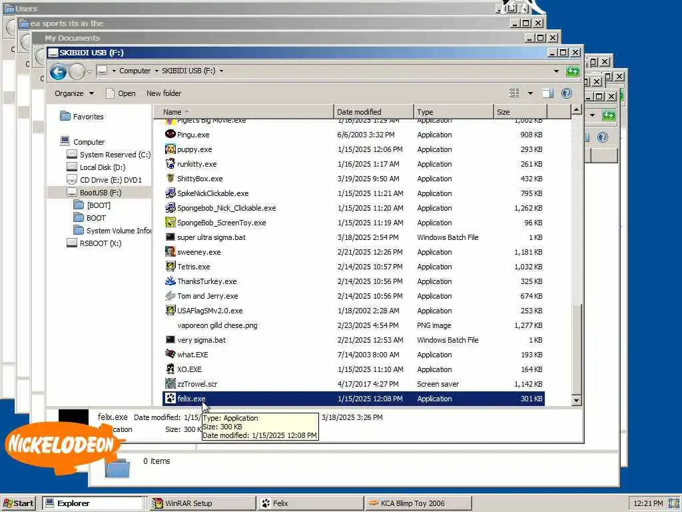The width and height of the screenshot is (682, 512).
Task: Click the green refresh button in the address bar
Action: coord(573,71)
